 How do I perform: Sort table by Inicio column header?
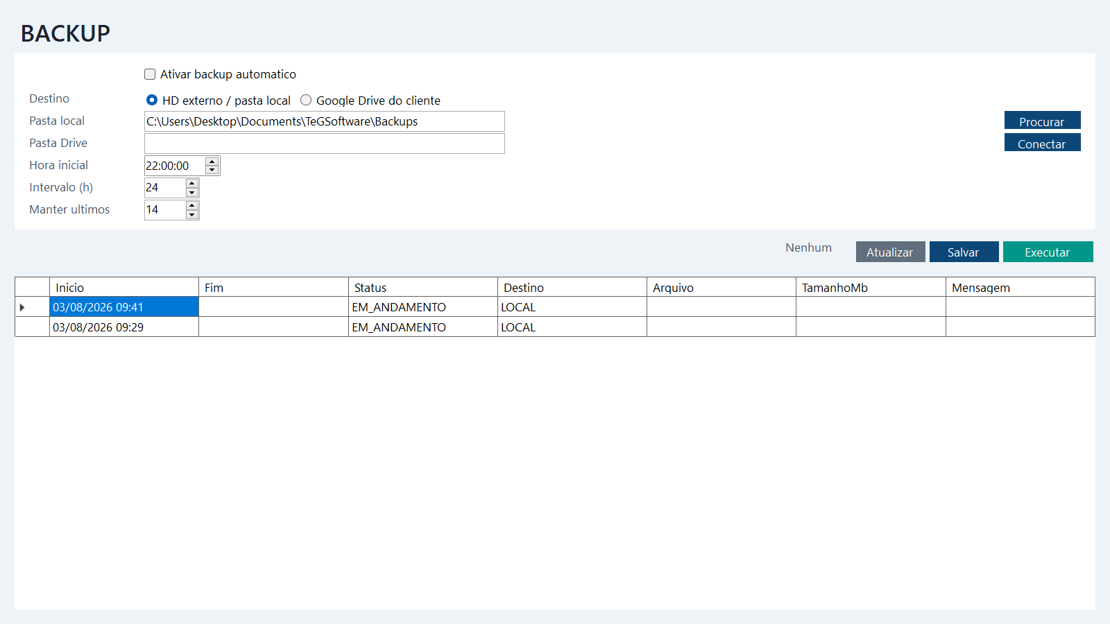tap(124, 287)
